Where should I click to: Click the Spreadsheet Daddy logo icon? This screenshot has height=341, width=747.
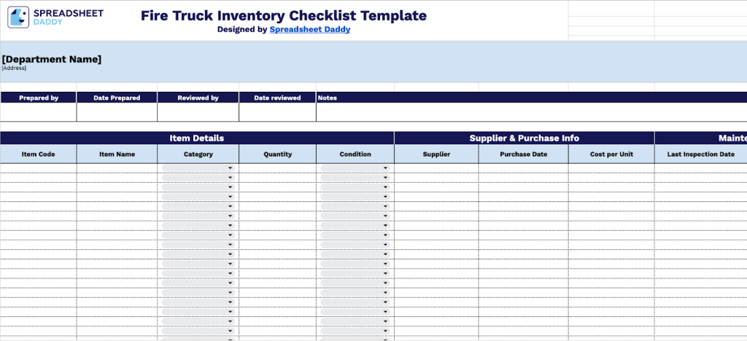pyautogui.click(x=18, y=17)
